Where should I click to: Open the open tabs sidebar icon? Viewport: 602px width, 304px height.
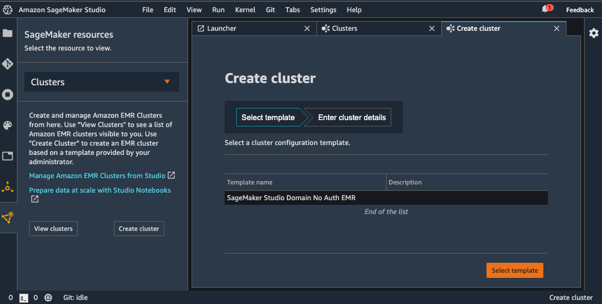tap(8, 156)
